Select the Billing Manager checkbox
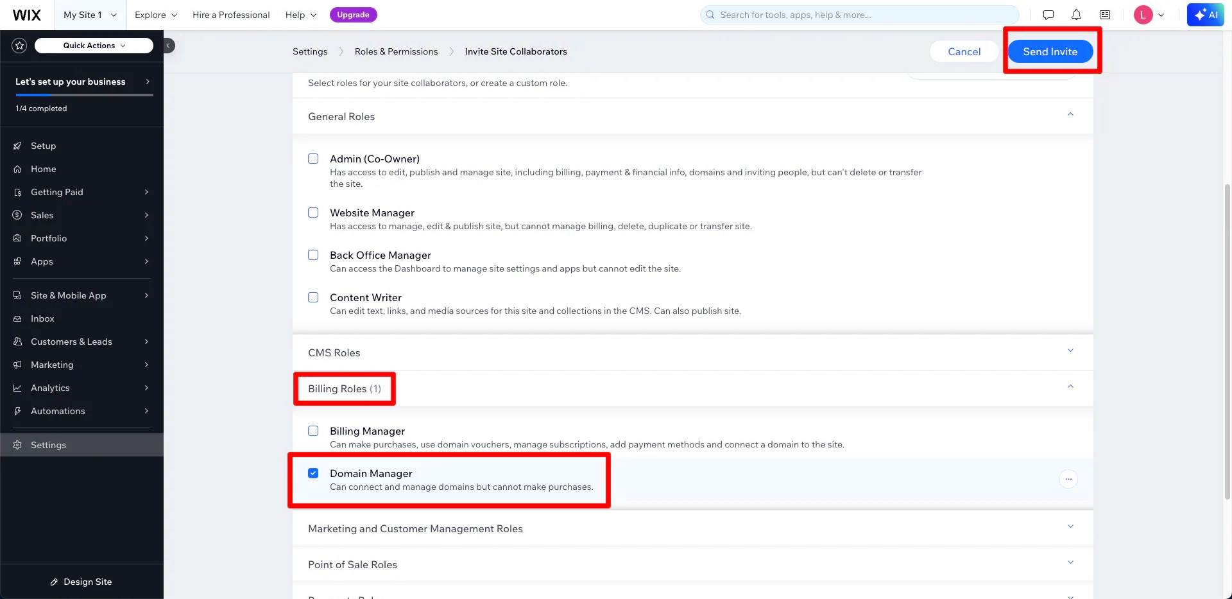This screenshot has height=599, width=1232. 313,431
